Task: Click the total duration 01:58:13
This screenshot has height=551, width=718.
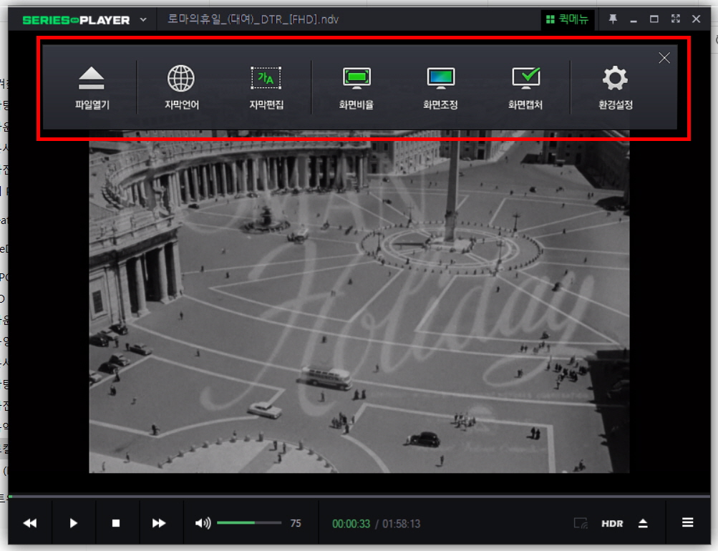Action: click(x=401, y=524)
